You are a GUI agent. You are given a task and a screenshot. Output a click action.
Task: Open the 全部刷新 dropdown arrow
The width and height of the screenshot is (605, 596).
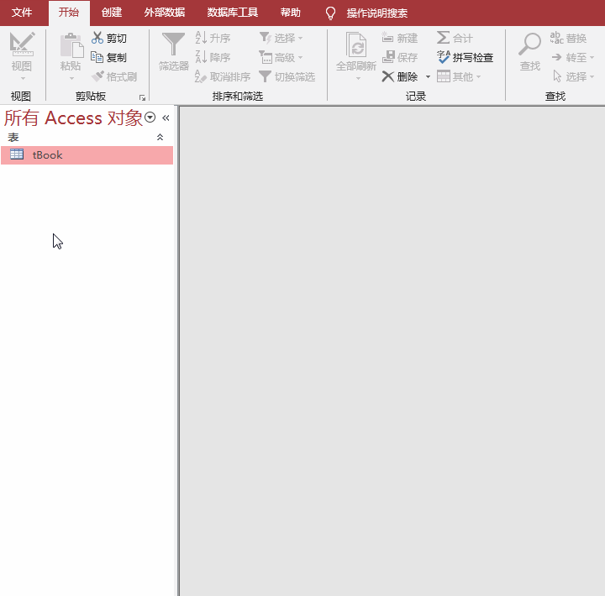(x=358, y=79)
